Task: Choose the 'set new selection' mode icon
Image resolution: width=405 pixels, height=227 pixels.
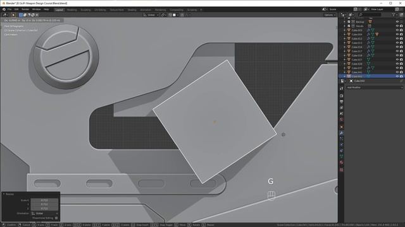Action: (21, 15)
